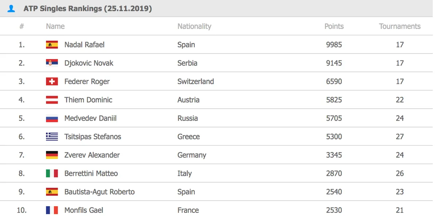
Task: Click the blue user icon beside the title
Action: tap(11, 8)
